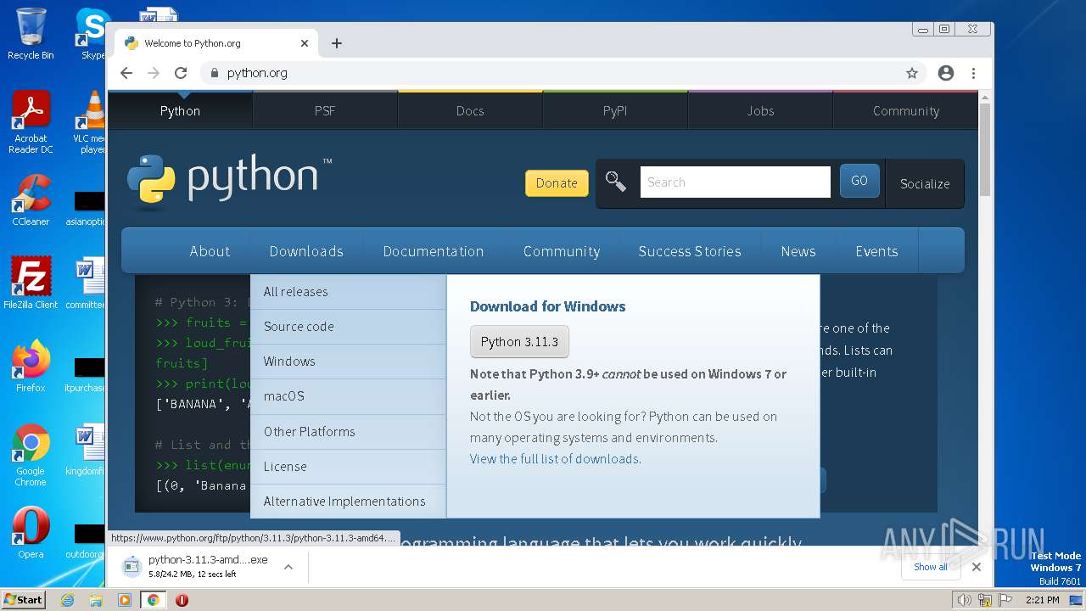
Task: Click the downloaded exe file icon
Action: [x=131, y=566]
